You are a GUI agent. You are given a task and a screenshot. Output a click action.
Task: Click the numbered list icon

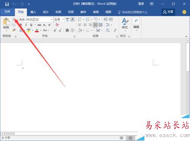(88, 19)
